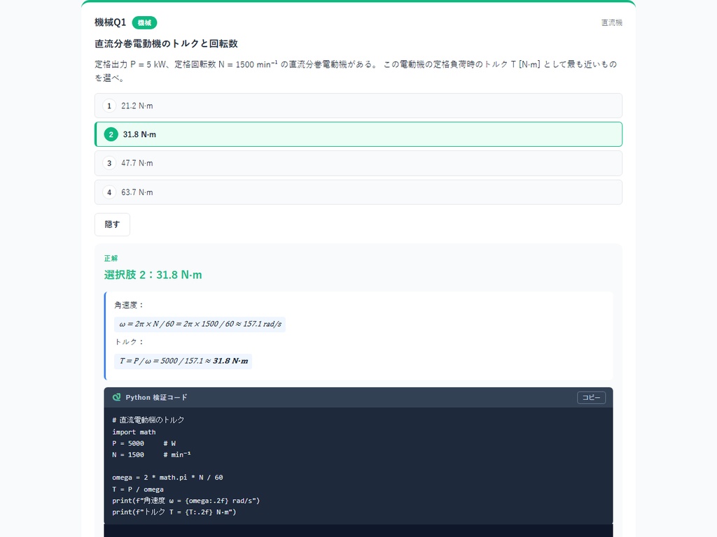717x537 pixels.
Task: Click the question statement paragraph starting 定格出力 P = 5 kW
Action: pos(356,71)
